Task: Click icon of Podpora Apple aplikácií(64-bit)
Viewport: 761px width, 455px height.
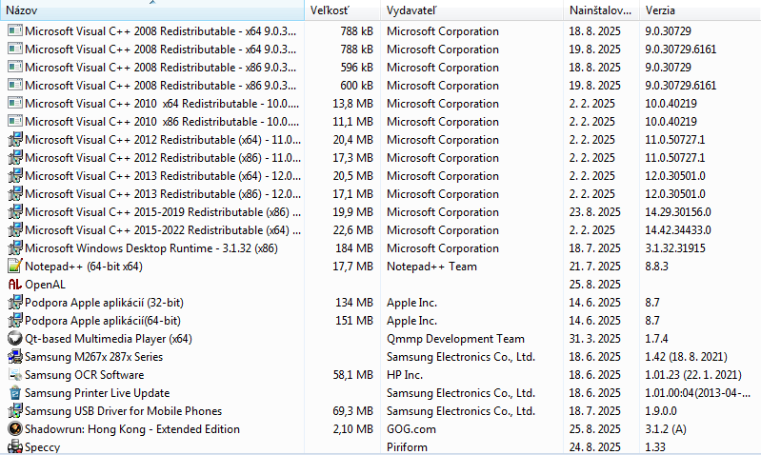Action: pyautogui.click(x=15, y=321)
